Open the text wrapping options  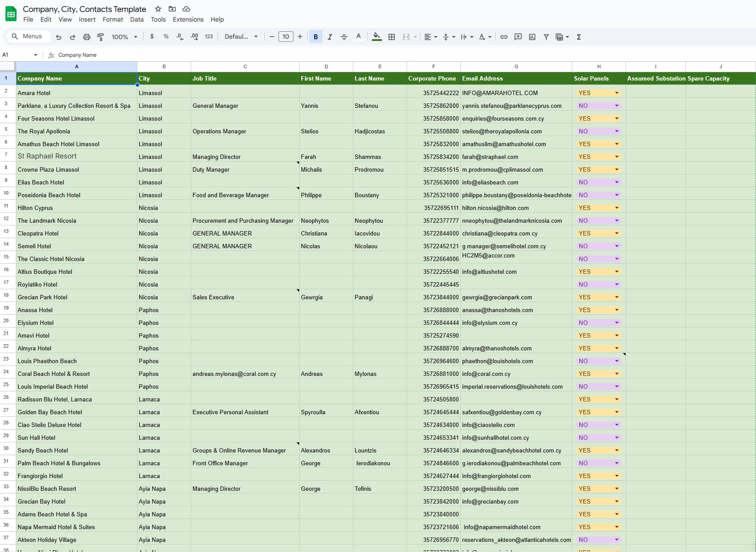point(467,37)
